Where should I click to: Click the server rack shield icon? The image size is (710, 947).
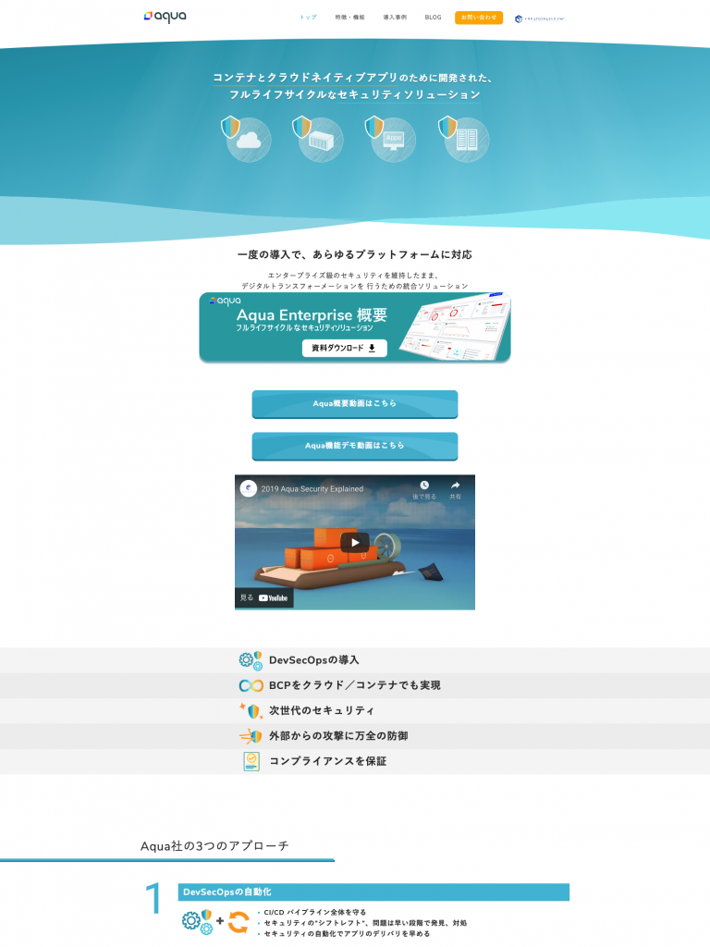point(463,139)
